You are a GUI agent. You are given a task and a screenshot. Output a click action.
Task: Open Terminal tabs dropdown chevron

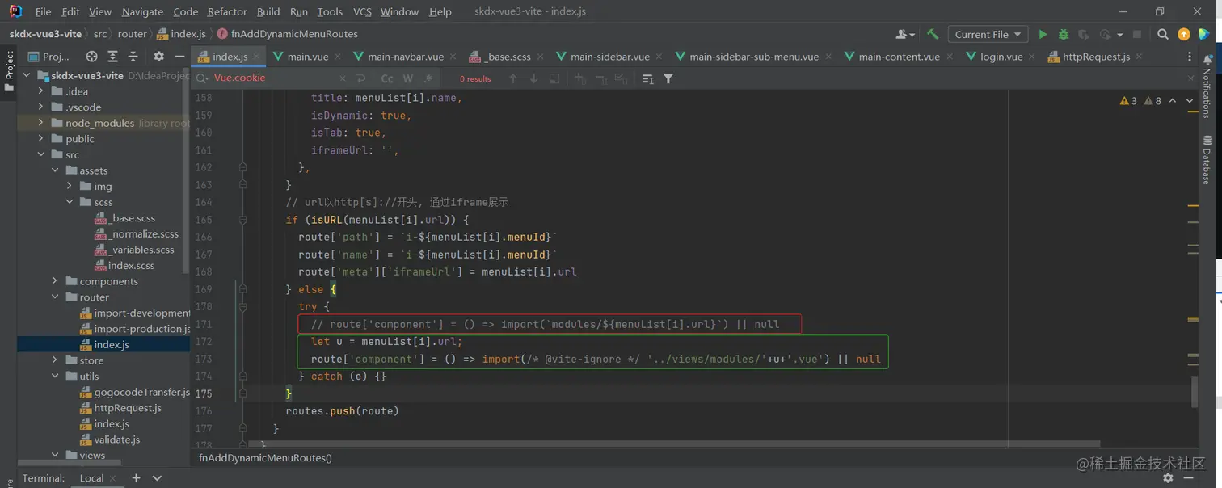click(157, 477)
